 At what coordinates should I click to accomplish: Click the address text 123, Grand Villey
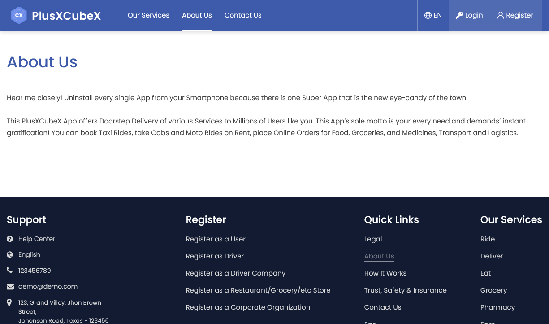coord(64,311)
